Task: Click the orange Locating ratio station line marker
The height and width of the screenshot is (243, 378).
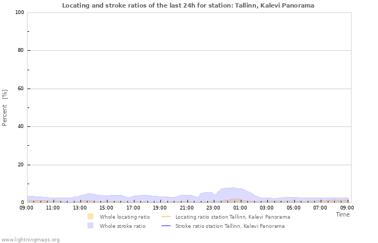Action: 166,217
